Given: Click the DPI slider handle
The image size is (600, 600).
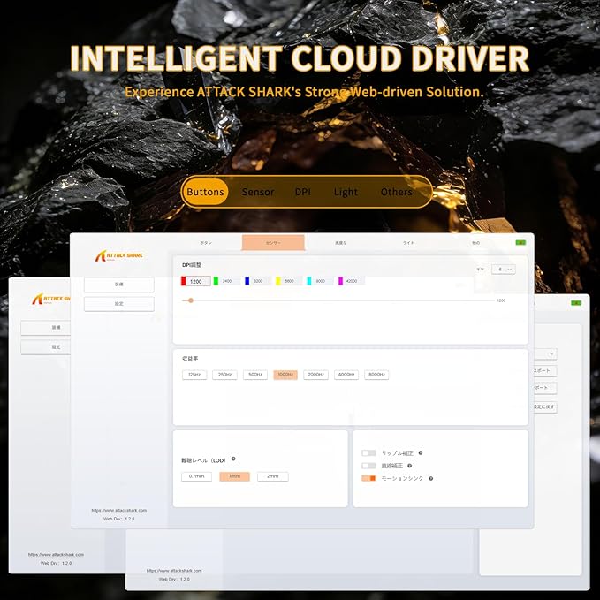Looking at the screenshot, I should coord(191,300).
